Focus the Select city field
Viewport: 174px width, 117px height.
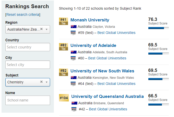pyautogui.click(x=28, y=65)
